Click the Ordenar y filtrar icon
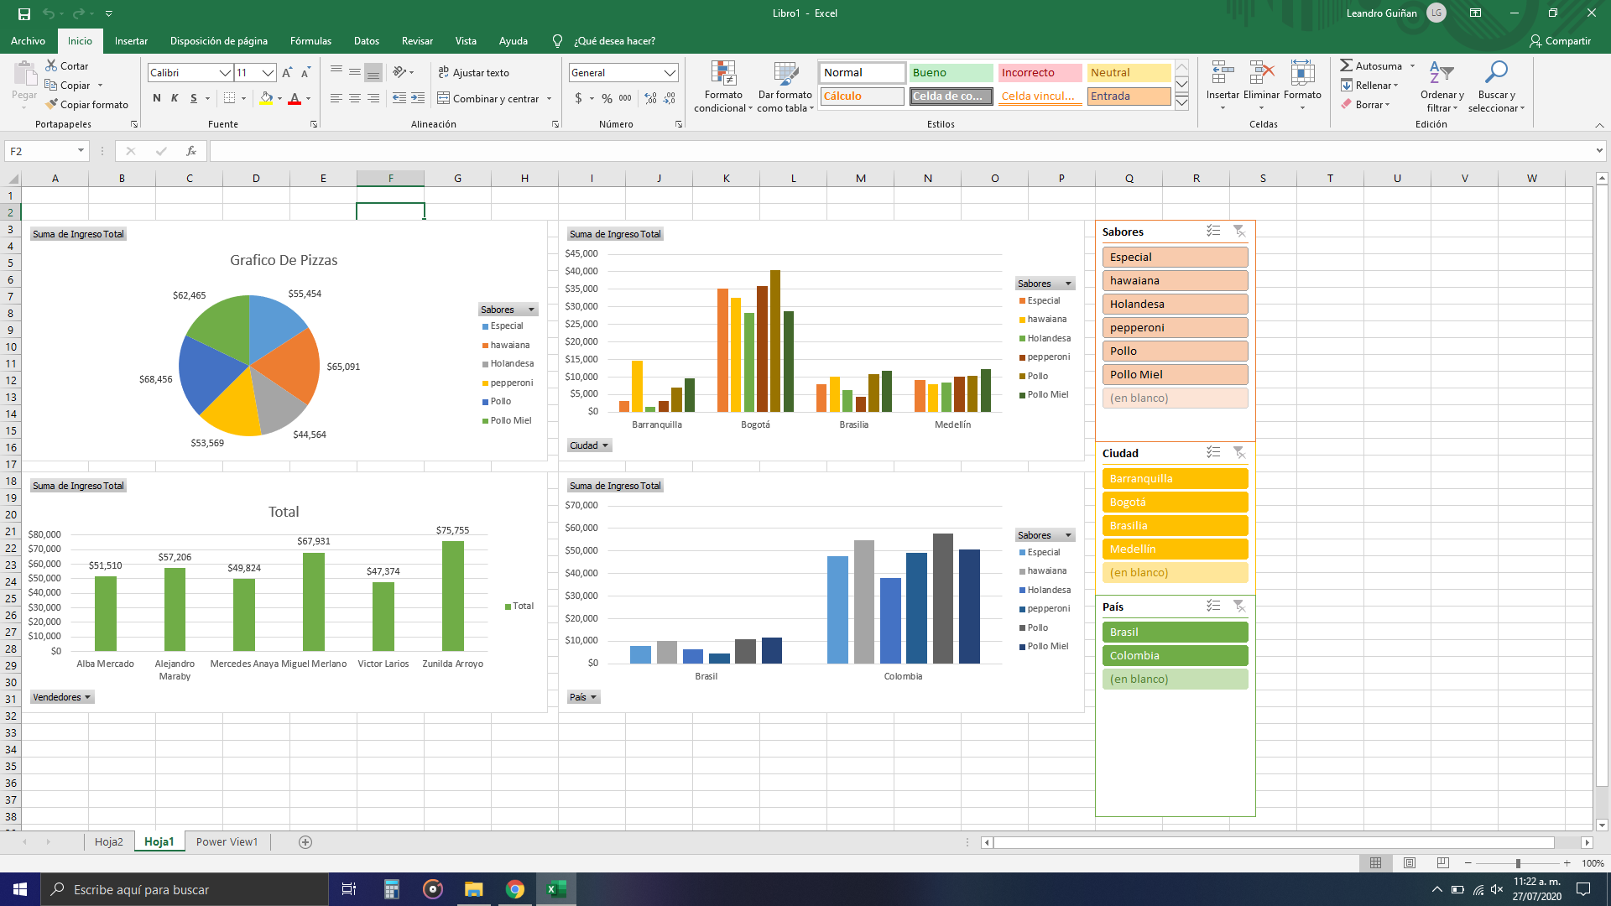1611x906 pixels. click(x=1441, y=74)
